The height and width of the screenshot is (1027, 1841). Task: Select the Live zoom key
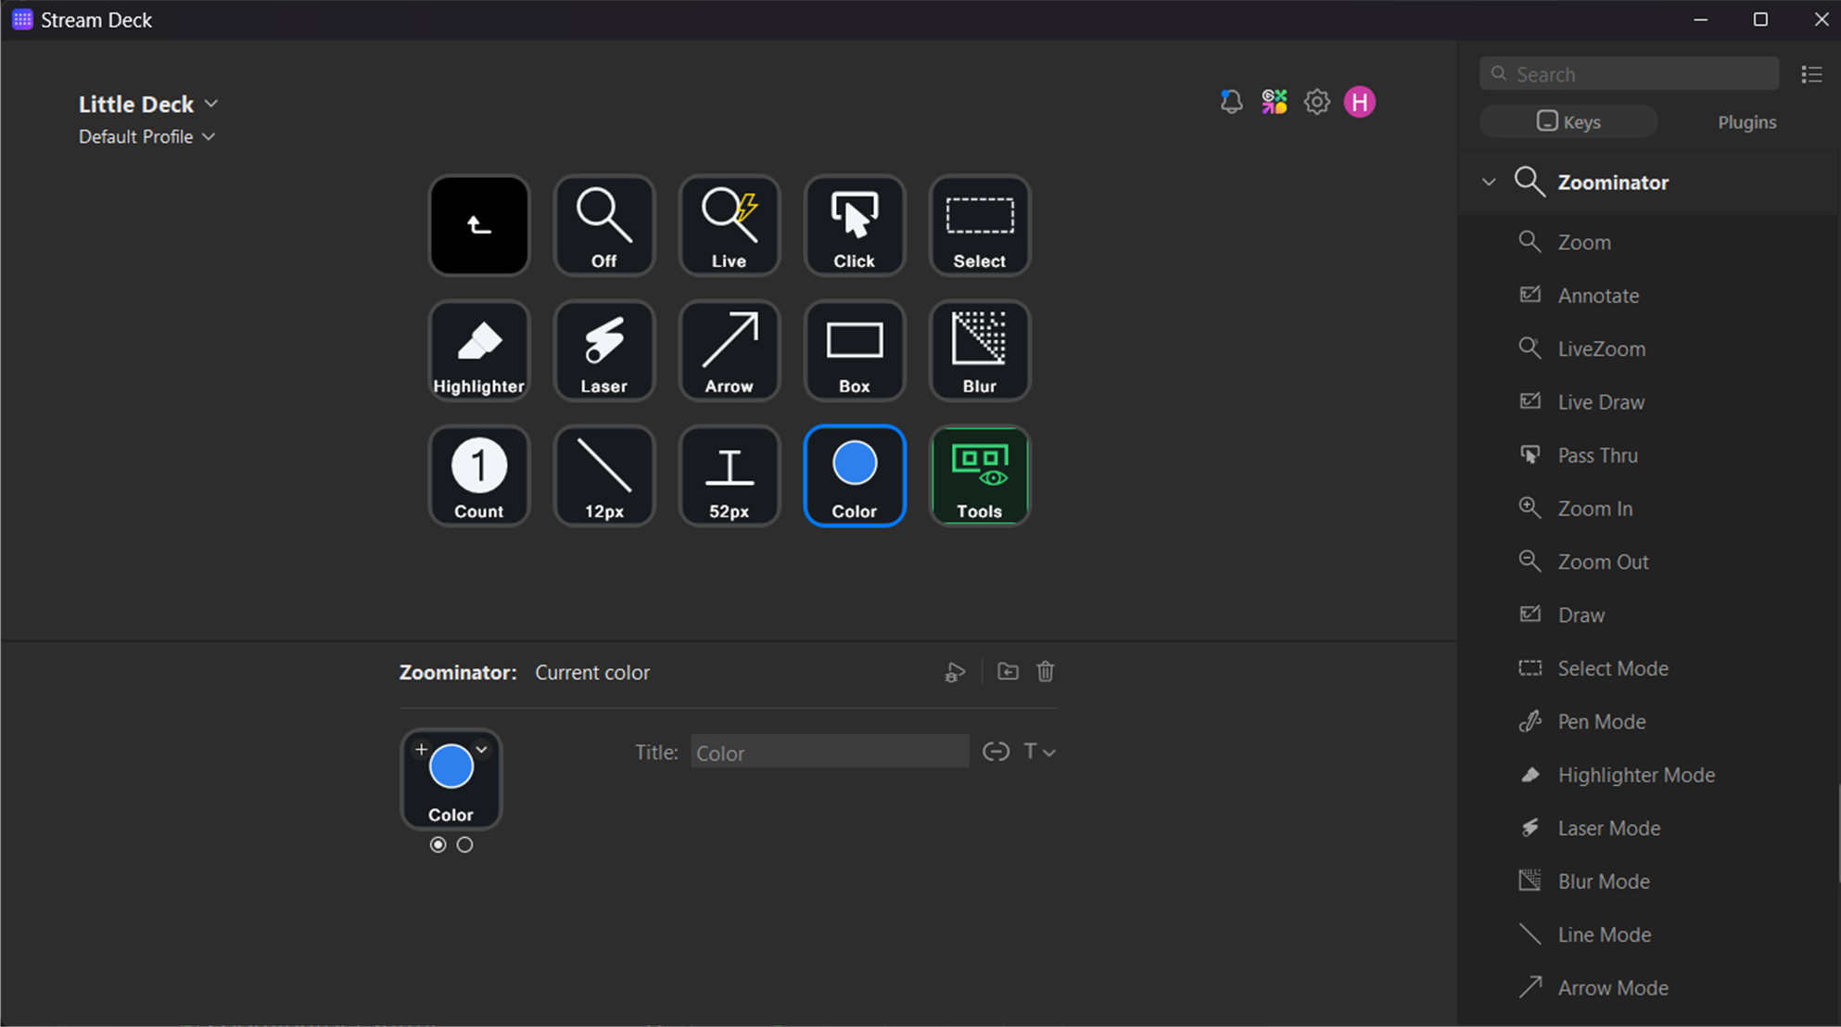[x=729, y=225]
